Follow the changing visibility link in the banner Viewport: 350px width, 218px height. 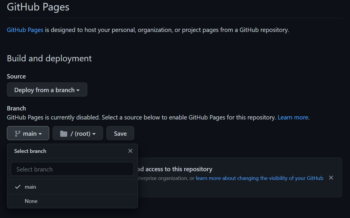click(x=259, y=178)
